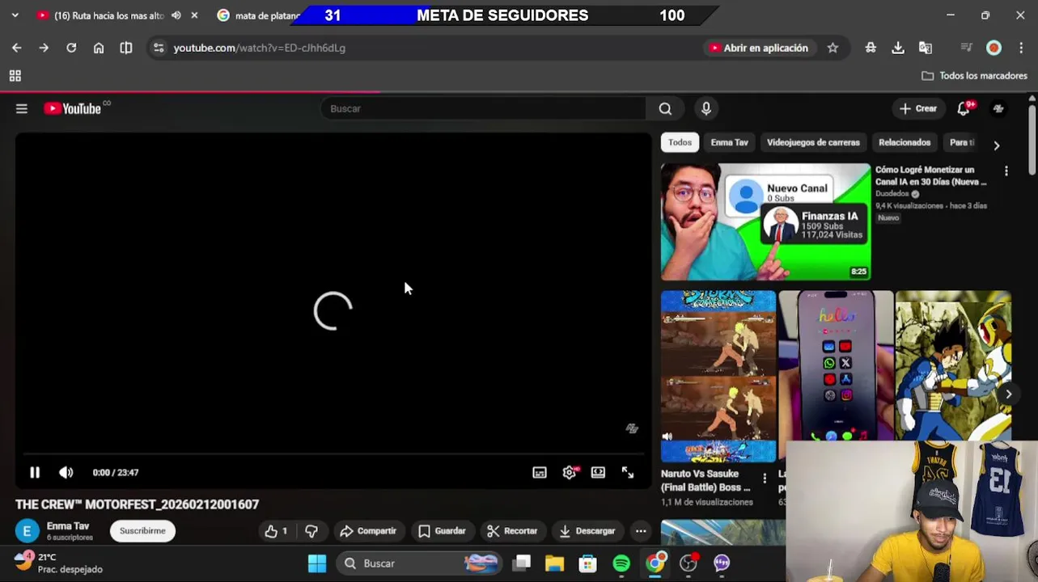
Task: Open browser downloads
Action: coord(898,48)
